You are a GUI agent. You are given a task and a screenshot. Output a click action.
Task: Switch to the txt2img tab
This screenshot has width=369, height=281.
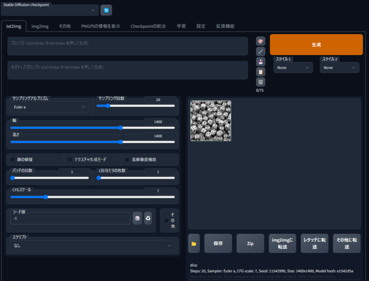coord(13,26)
